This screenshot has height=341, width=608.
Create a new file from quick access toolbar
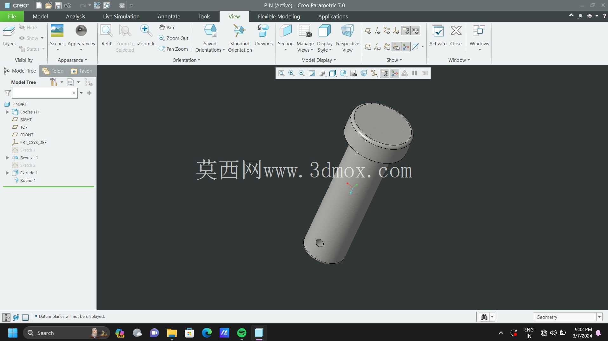(39, 5)
